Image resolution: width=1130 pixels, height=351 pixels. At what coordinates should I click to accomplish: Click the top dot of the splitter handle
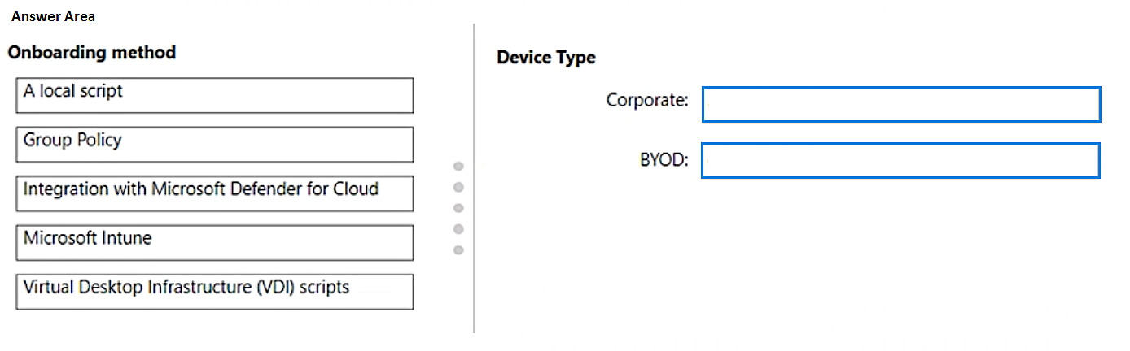pos(458,167)
